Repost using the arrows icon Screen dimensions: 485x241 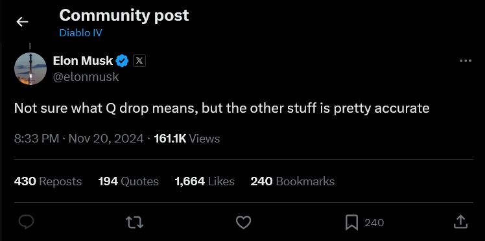point(135,222)
